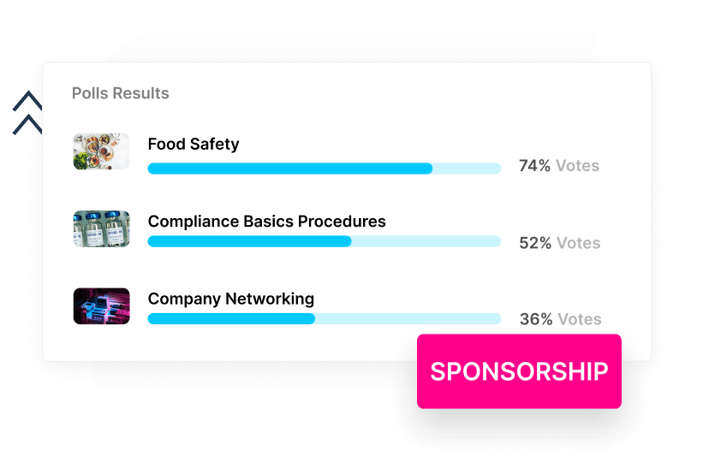Open the Company Networking thumbnail image

click(101, 306)
